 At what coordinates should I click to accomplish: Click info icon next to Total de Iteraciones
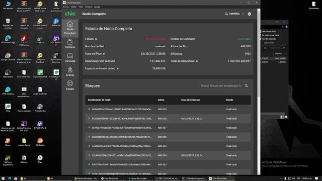pyautogui.click(x=197, y=61)
